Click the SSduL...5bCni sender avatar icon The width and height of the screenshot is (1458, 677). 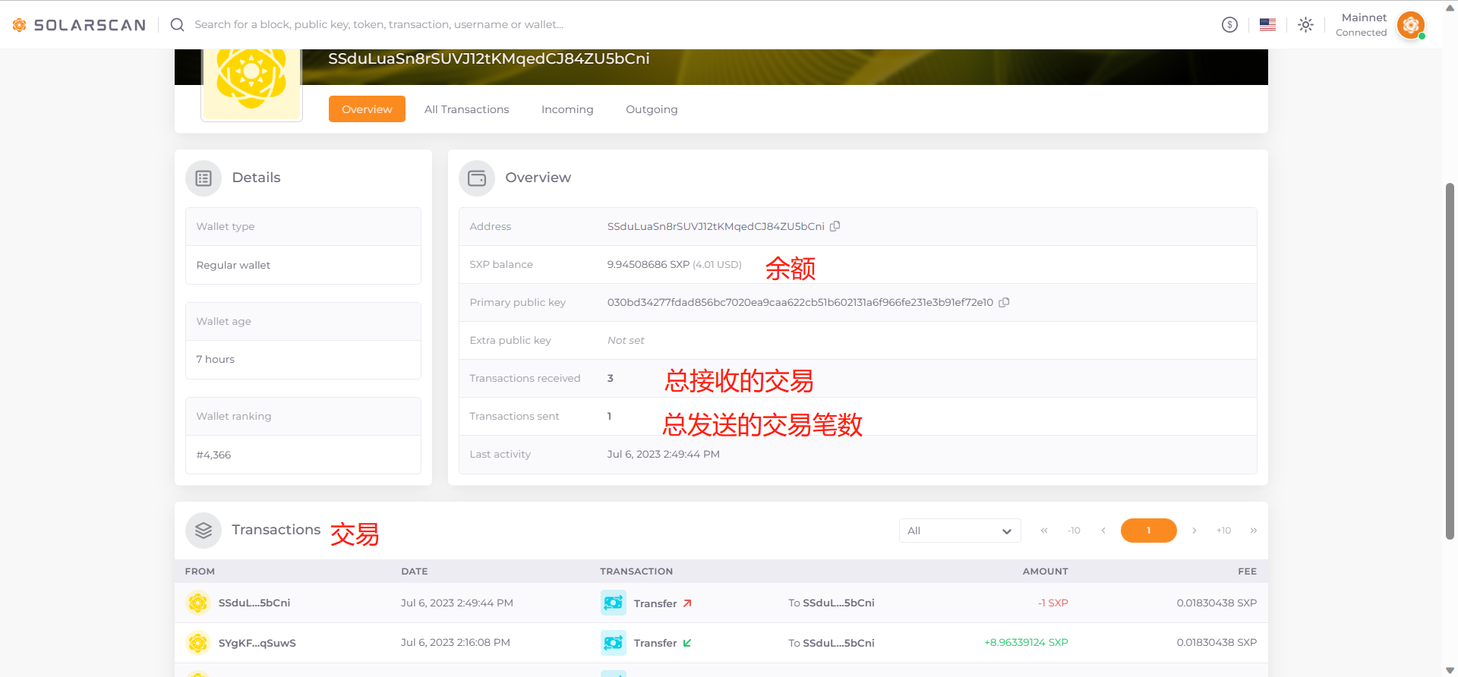pos(198,603)
